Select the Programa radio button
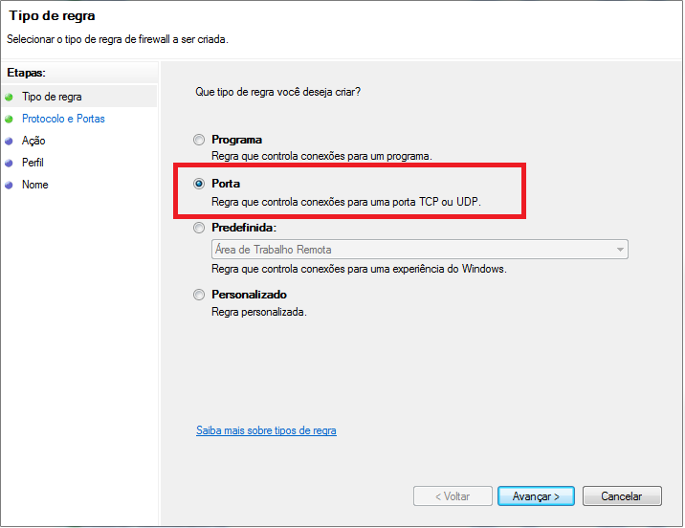685x528 pixels. [199, 140]
